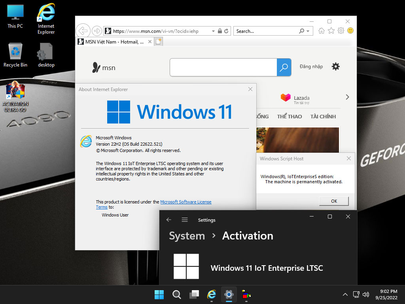Open the Windows Start button
The width and height of the screenshot is (405, 304).
coord(159,294)
